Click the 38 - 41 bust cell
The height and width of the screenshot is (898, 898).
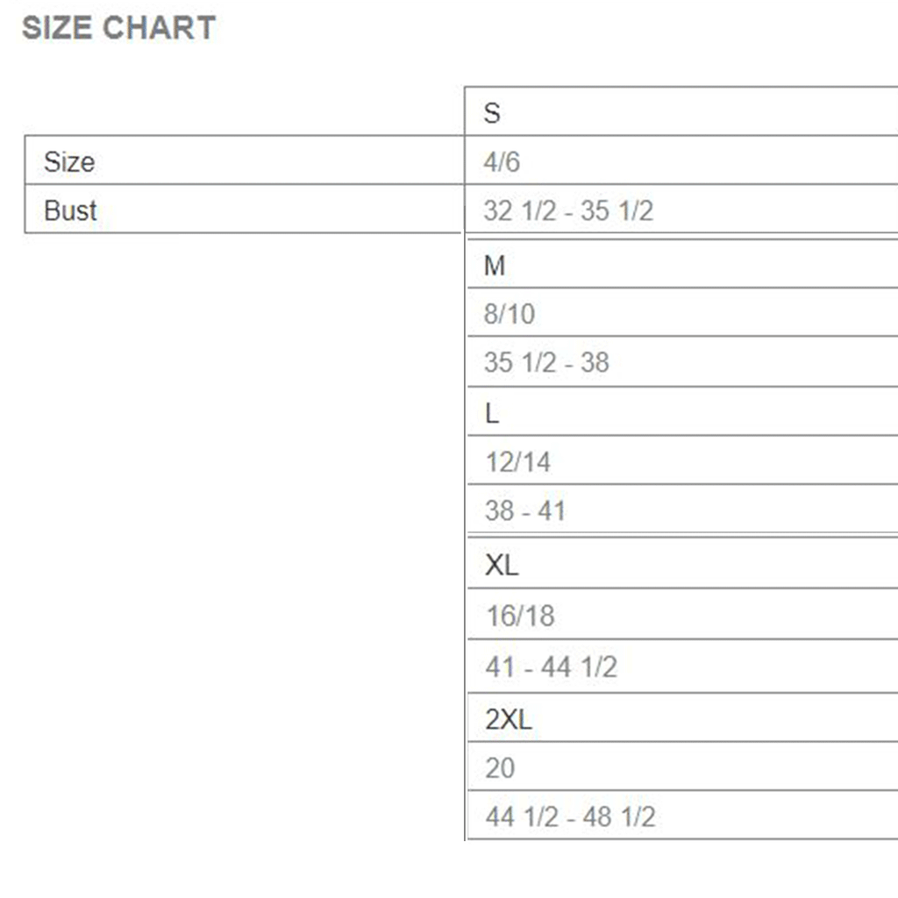pos(524,510)
